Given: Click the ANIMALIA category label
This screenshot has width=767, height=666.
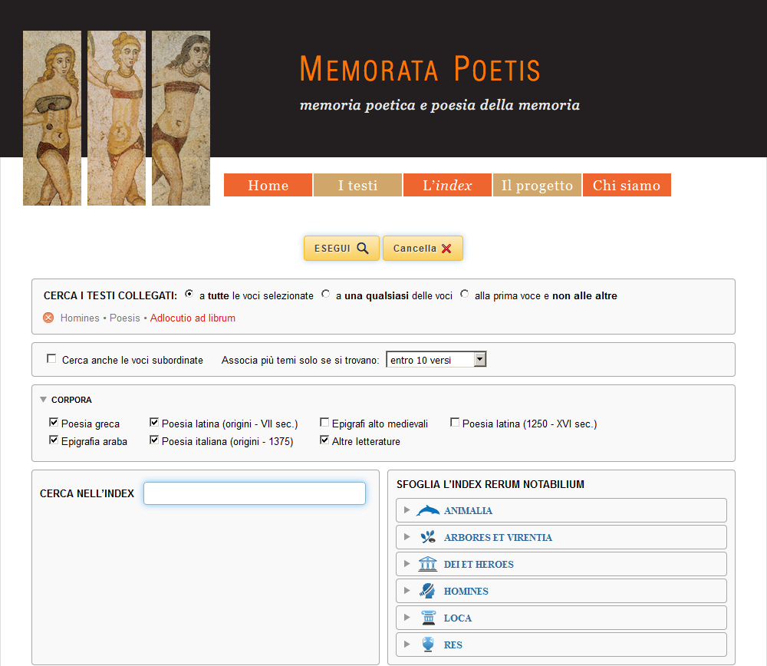Looking at the screenshot, I should (468, 510).
